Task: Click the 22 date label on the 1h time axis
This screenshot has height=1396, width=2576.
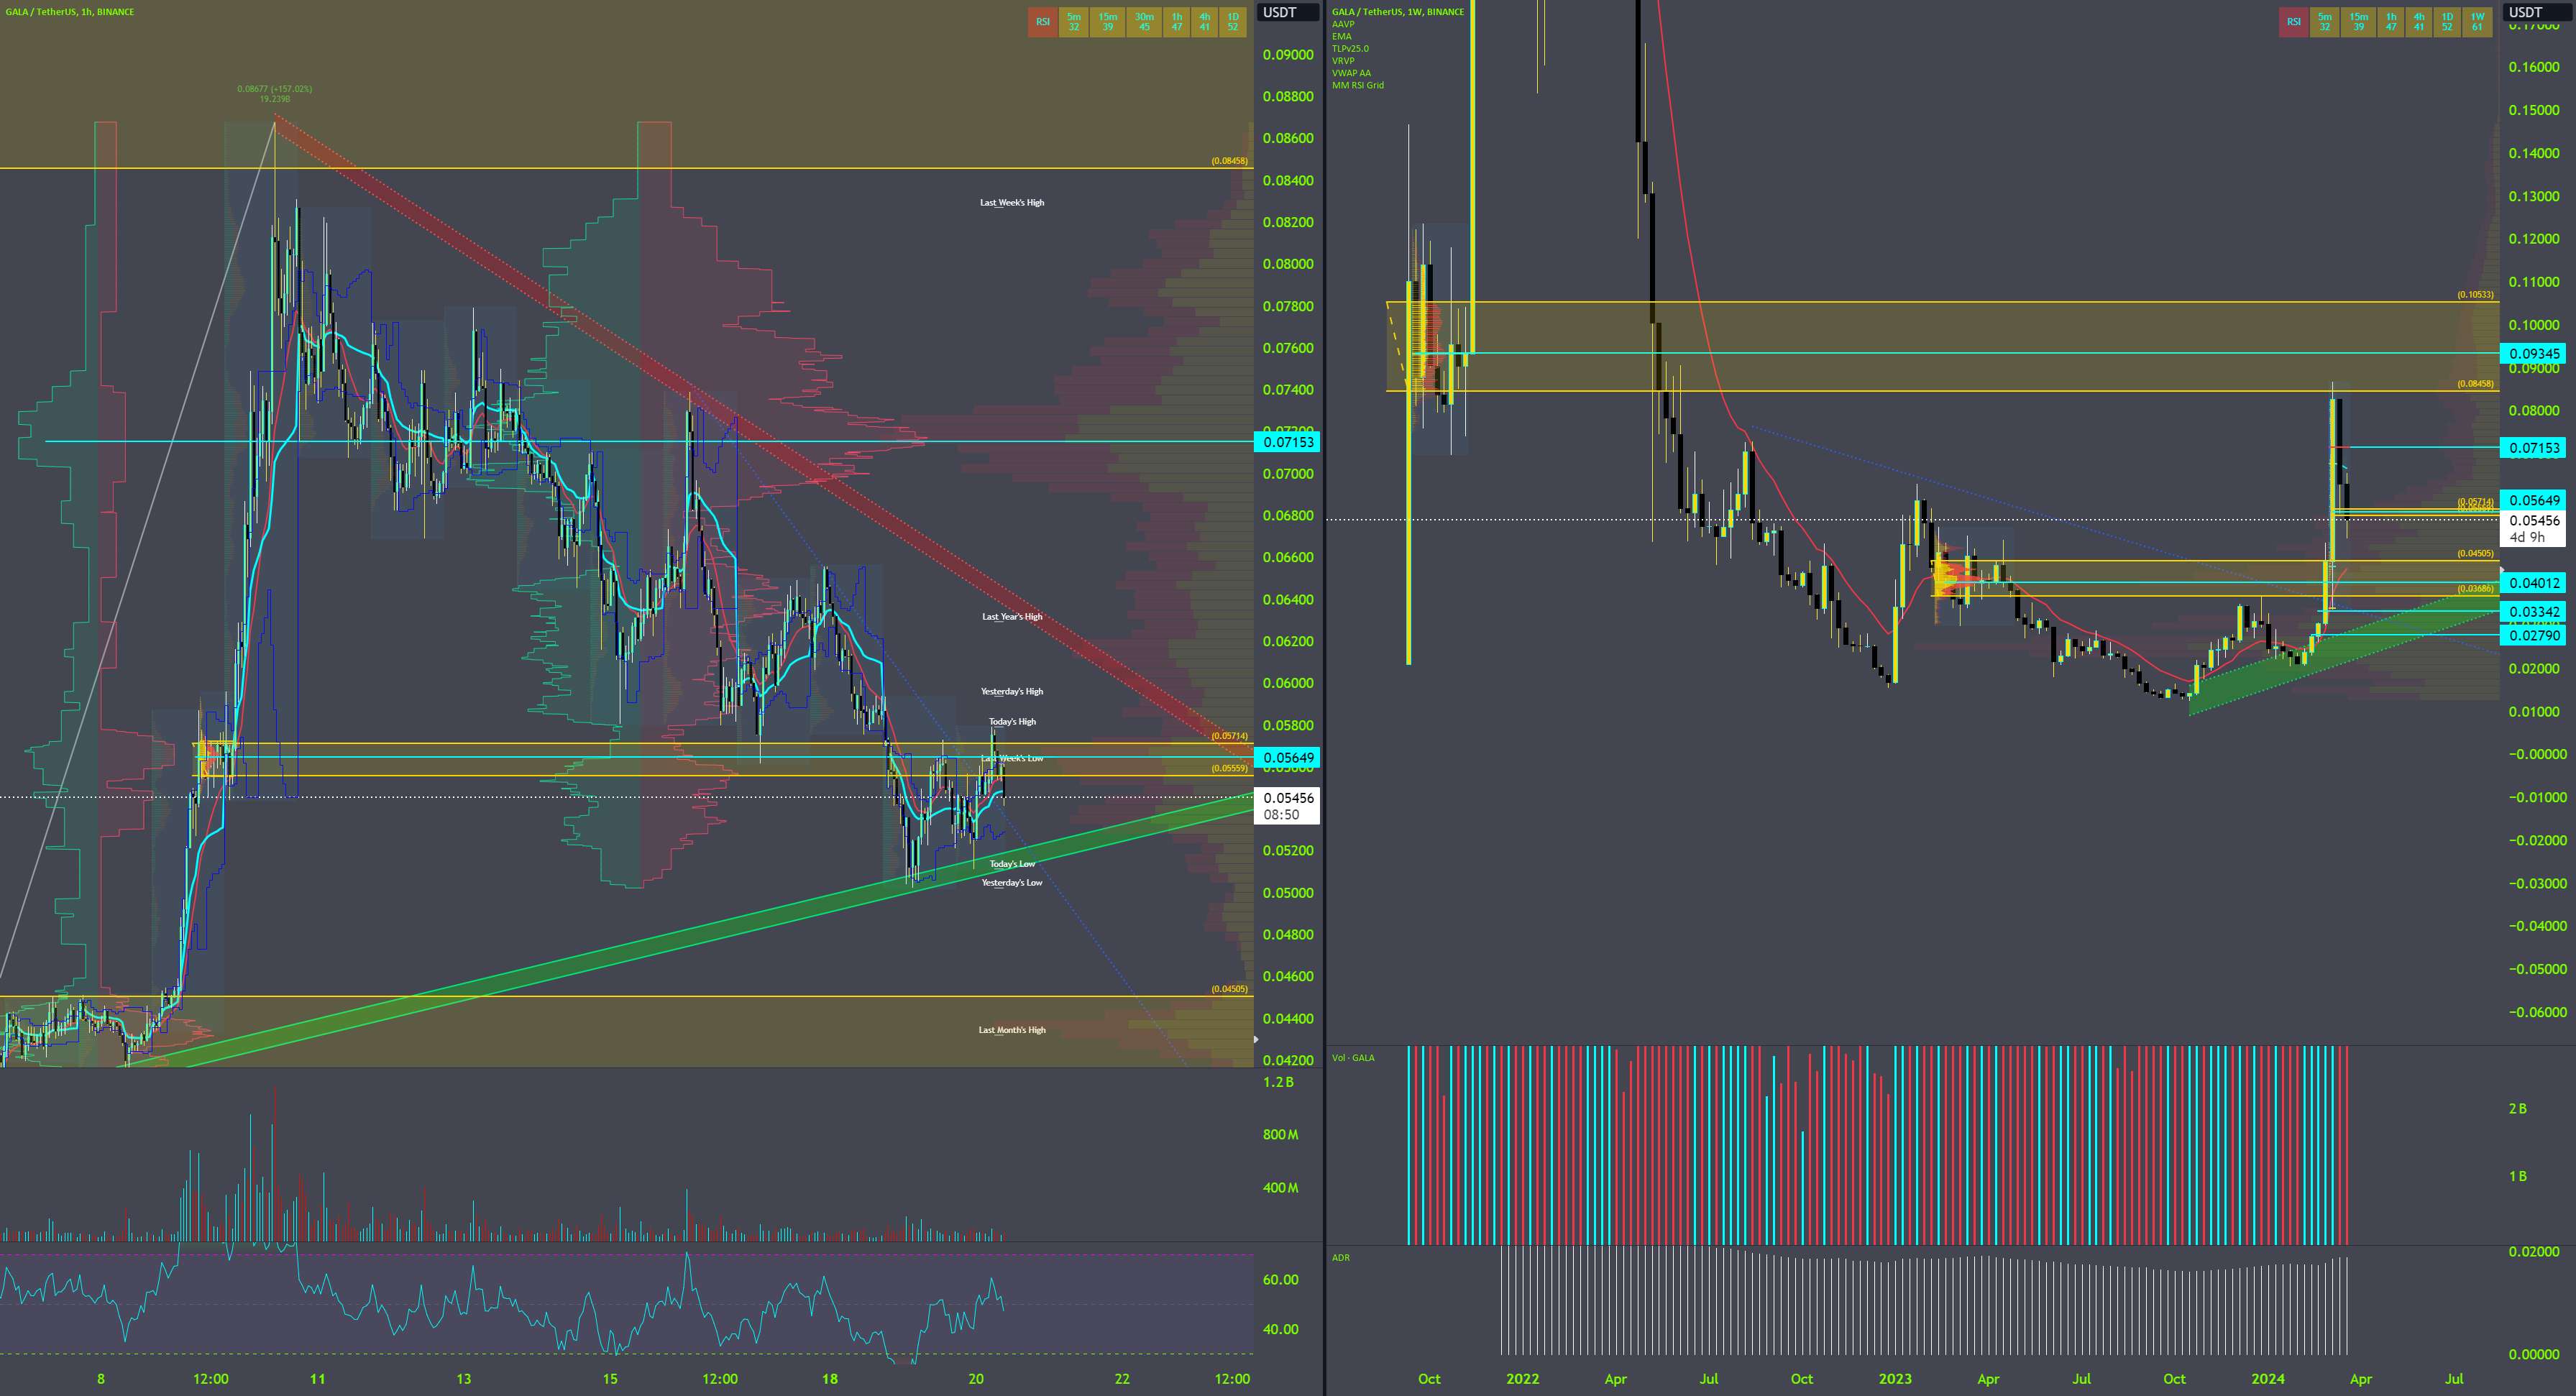Action: (1122, 1378)
